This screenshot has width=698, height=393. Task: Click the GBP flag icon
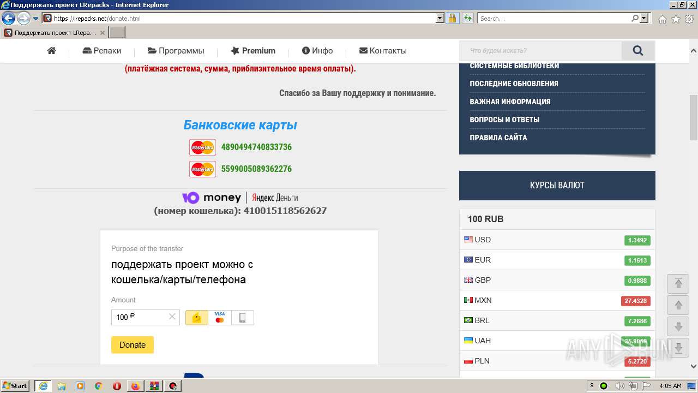468,280
